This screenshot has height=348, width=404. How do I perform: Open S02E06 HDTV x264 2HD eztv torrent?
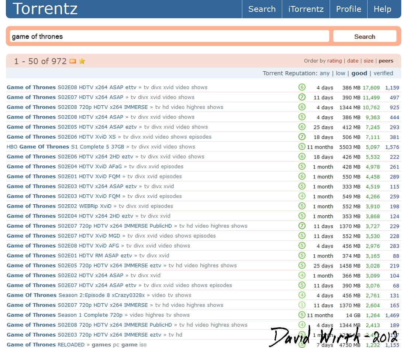pos(70,157)
